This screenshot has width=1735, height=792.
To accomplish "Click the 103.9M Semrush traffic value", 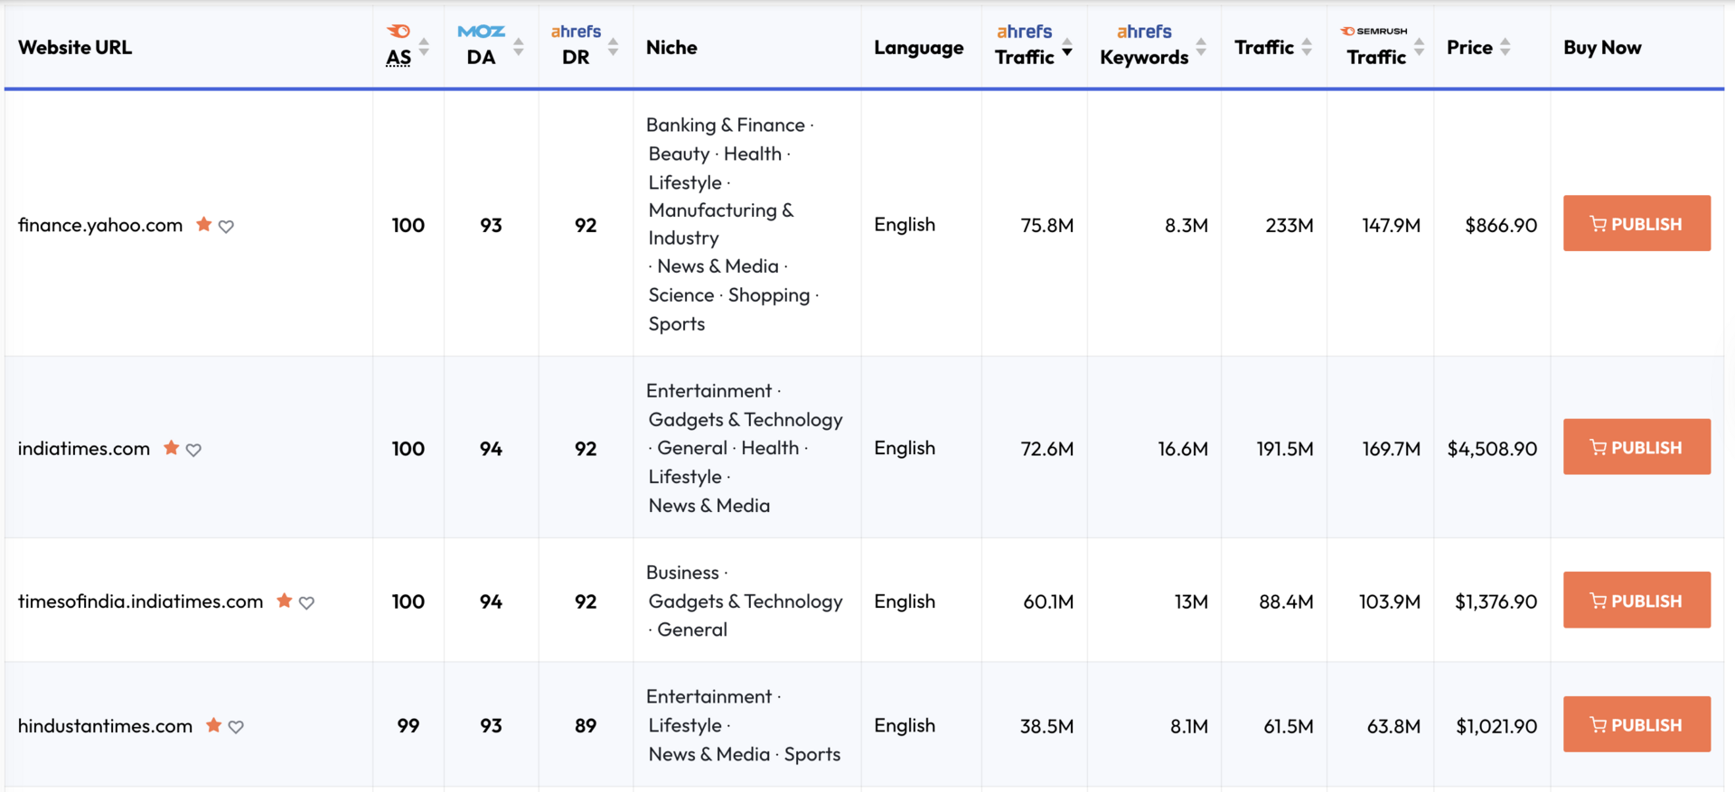I will pyautogui.click(x=1390, y=601).
